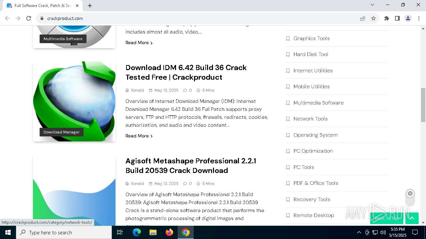Click the green up-arrow scroll button
This screenshot has height=239, width=426.
412,218
